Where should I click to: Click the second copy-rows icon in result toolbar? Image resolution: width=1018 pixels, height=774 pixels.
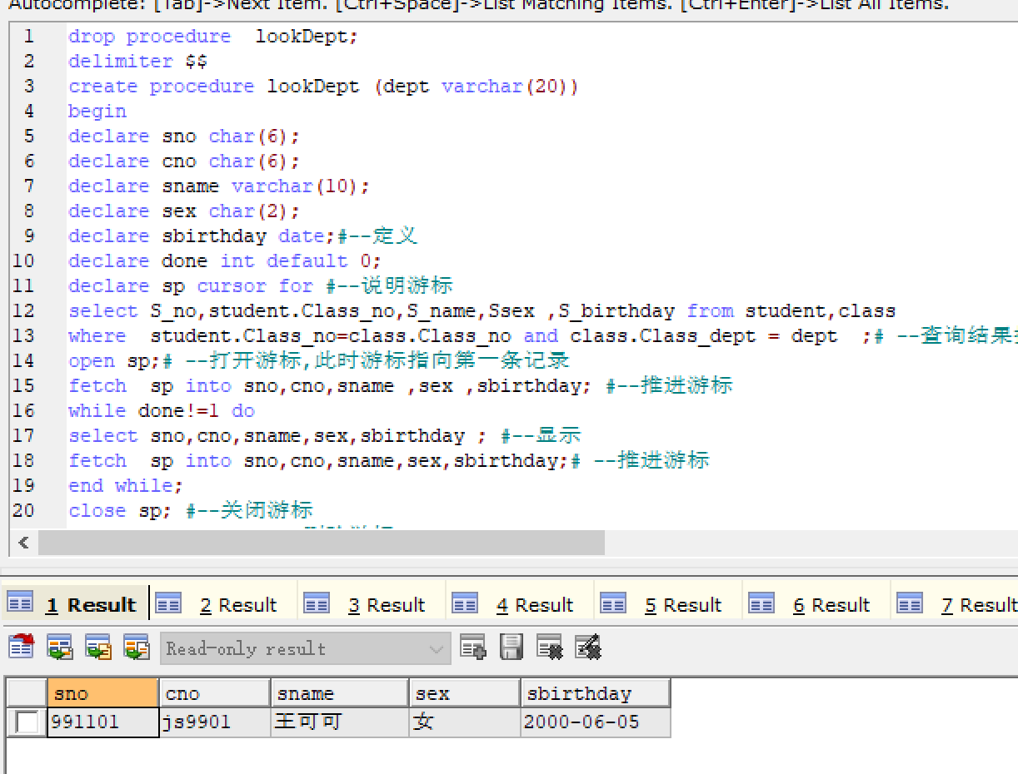(59, 647)
